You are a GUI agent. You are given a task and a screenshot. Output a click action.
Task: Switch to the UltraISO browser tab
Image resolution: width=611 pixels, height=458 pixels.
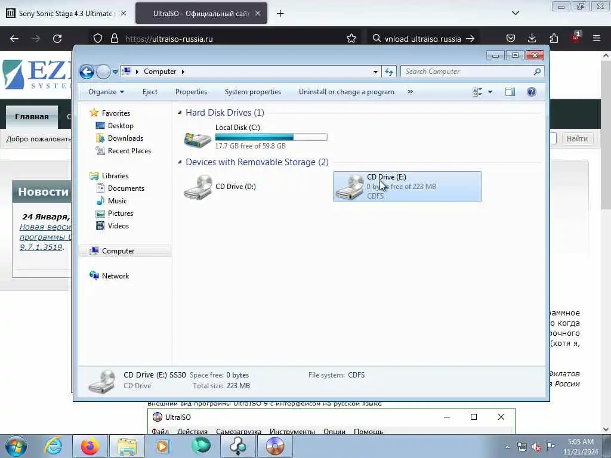coord(200,13)
